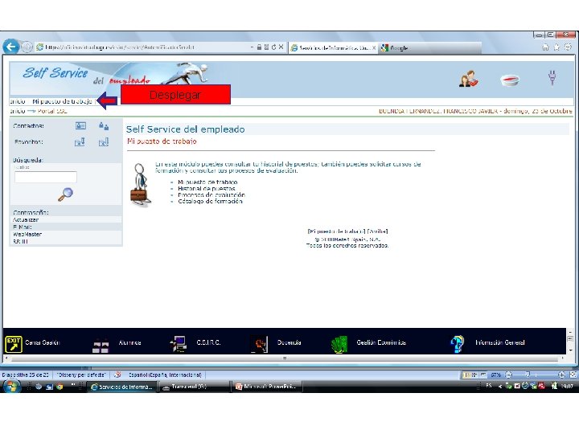Click the C.S.I.R.C. computer icon
Image resolution: width=579 pixels, height=434 pixels.
click(x=179, y=344)
